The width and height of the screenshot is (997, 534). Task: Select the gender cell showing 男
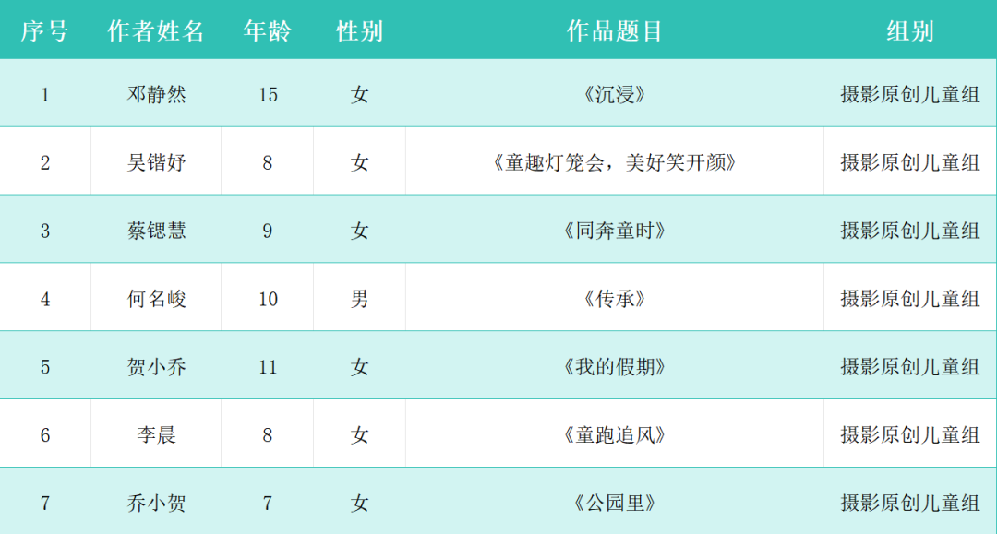coord(359,299)
